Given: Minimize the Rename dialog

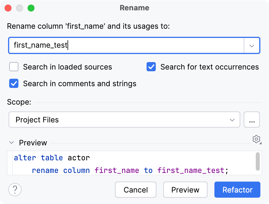Looking at the screenshot, I should [x=20, y=8].
